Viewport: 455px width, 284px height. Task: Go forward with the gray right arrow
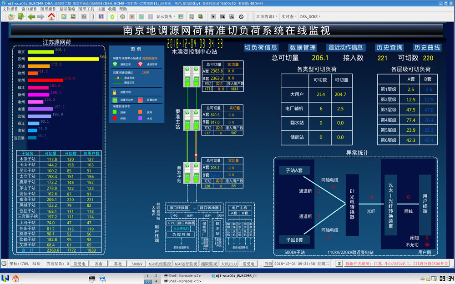[x=40, y=17]
